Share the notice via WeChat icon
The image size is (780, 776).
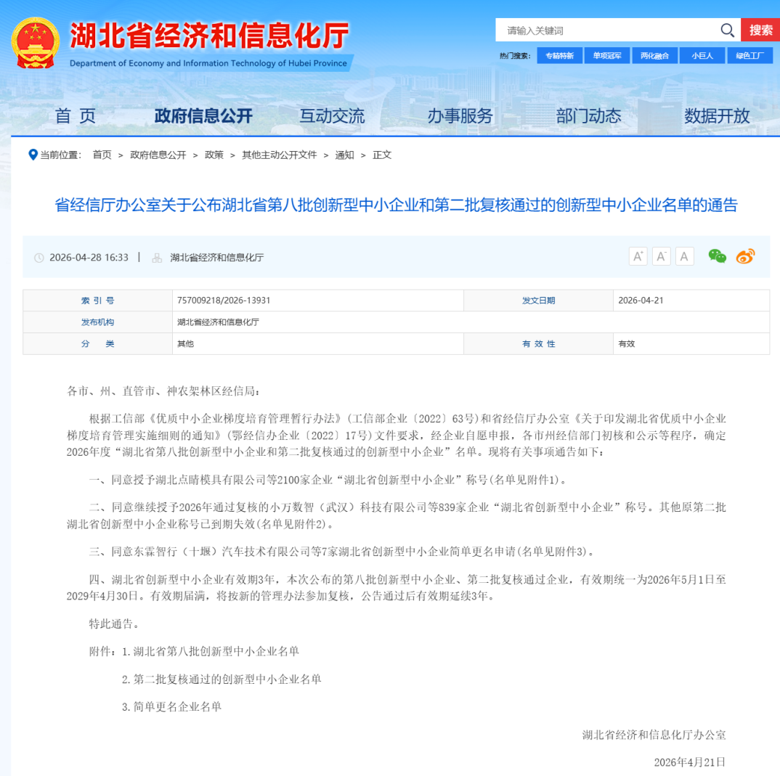(x=717, y=256)
